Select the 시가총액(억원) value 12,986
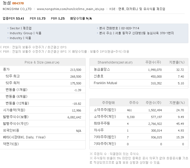 point(77,110)
